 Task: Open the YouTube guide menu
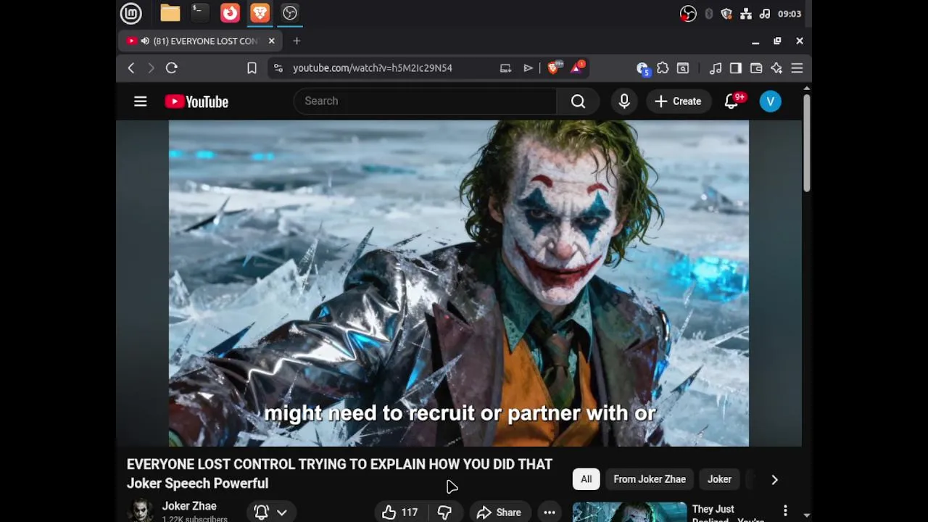click(141, 101)
